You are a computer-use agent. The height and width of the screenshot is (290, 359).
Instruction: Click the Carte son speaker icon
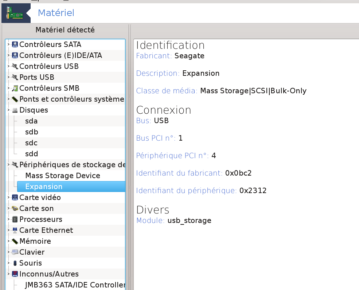(x=15, y=209)
